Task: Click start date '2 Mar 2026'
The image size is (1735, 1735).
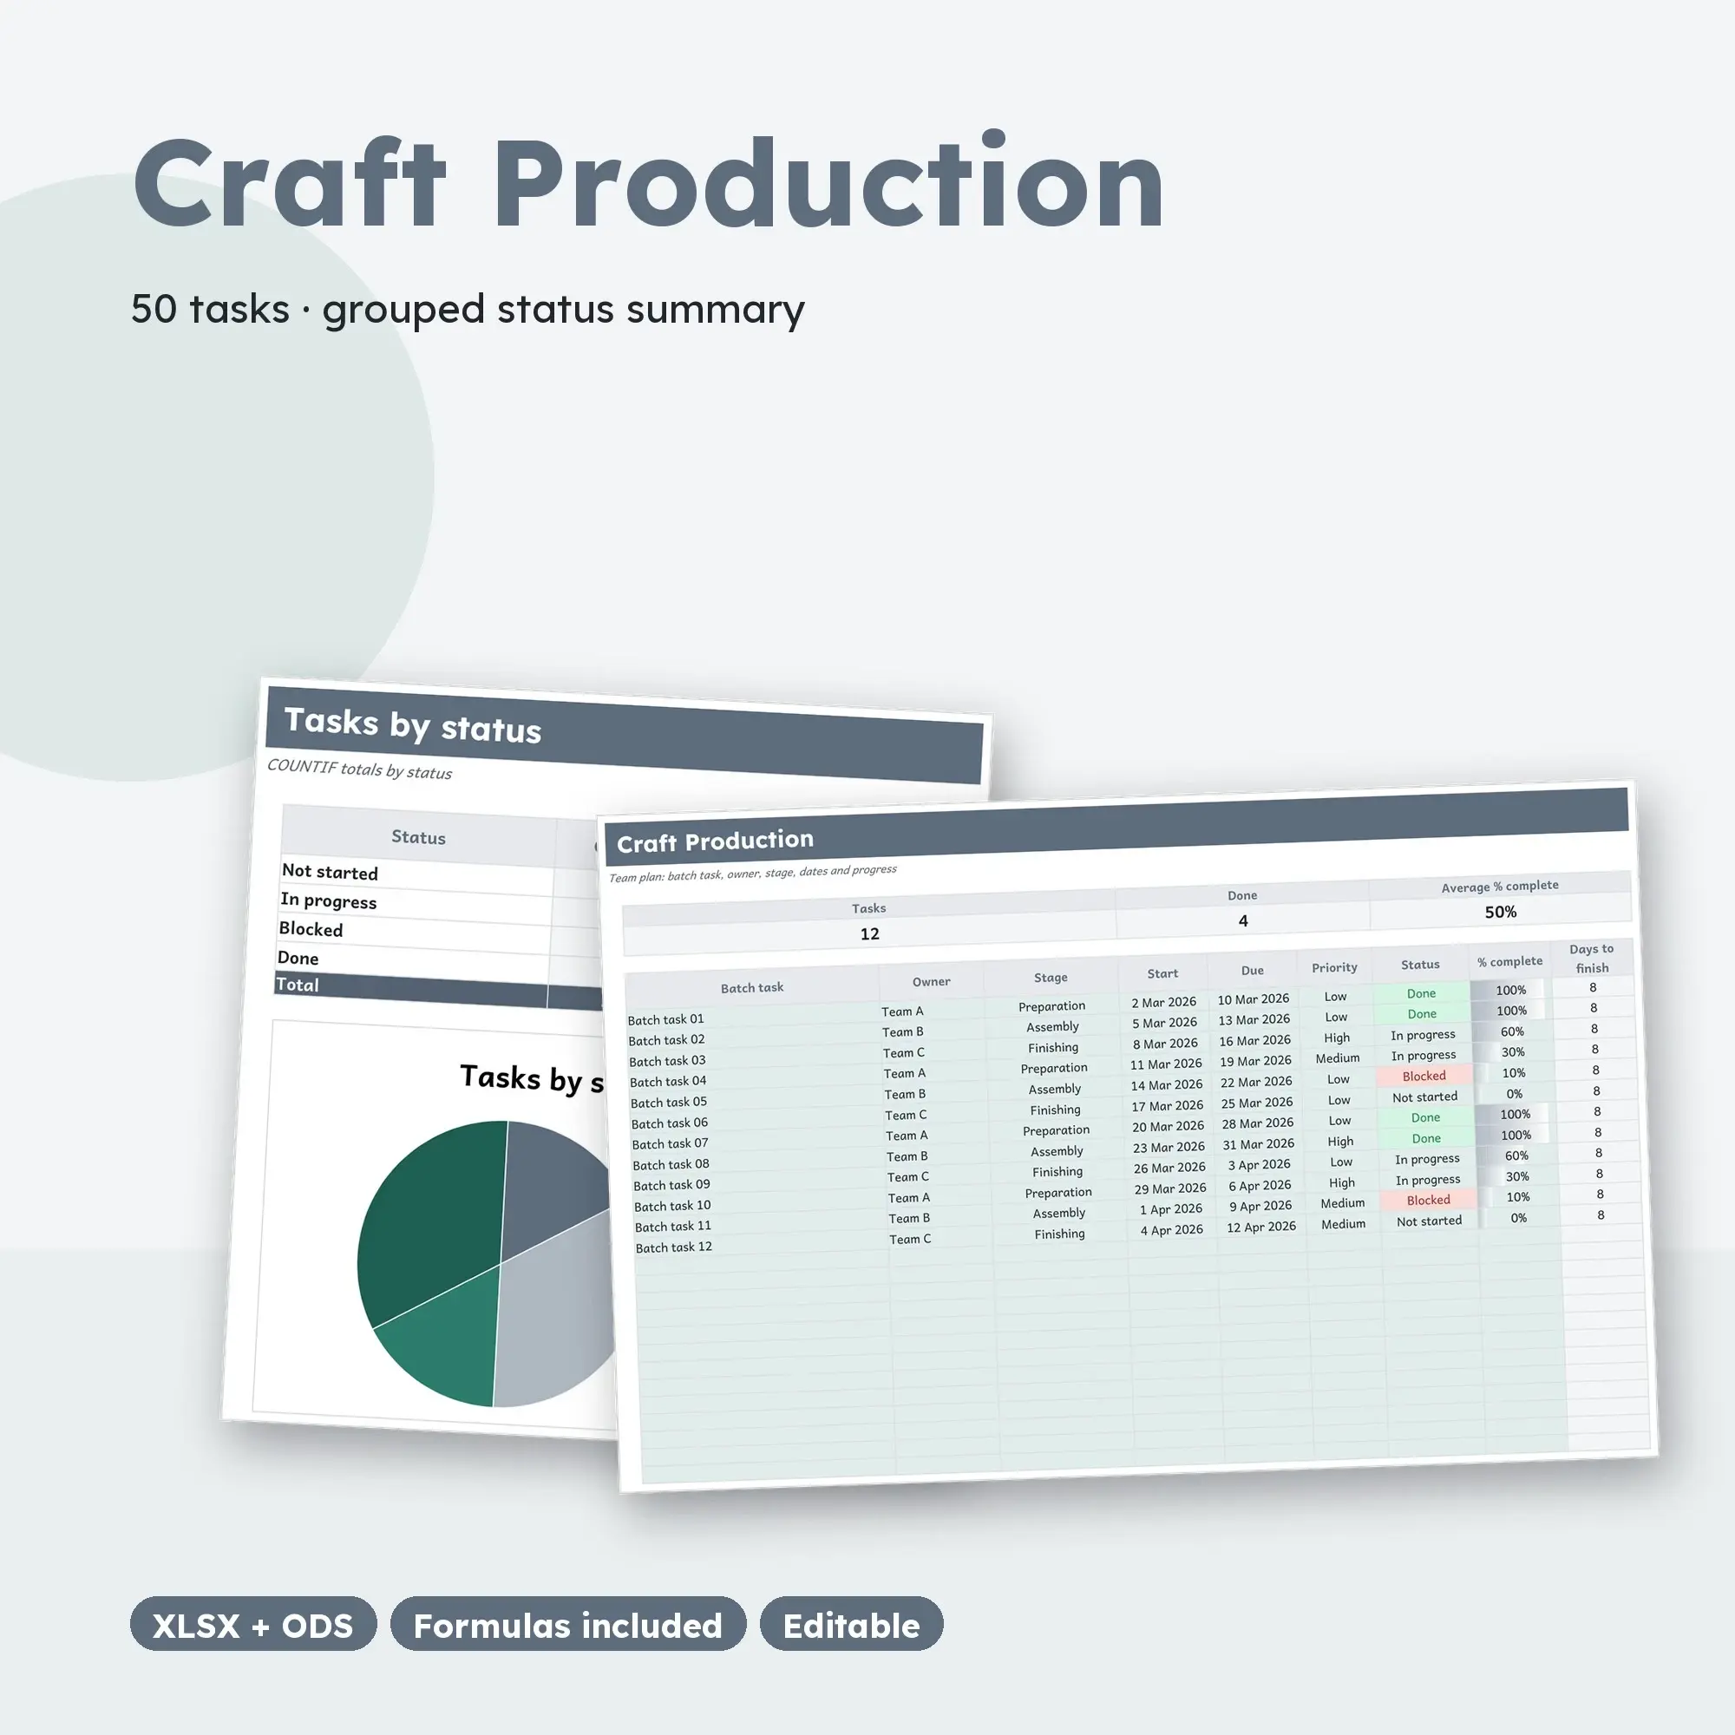Action: [x=1164, y=1002]
